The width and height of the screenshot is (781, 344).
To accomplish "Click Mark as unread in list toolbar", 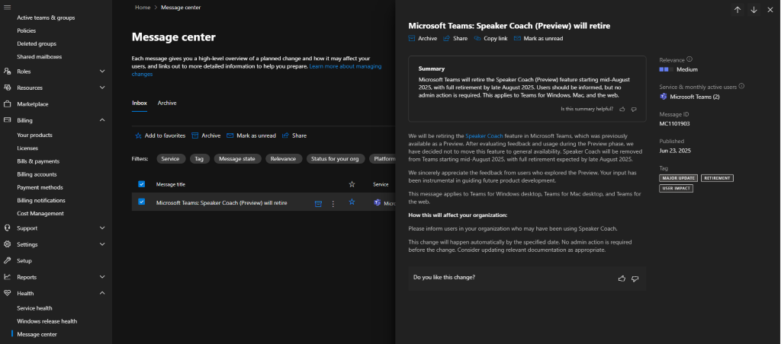I will (251, 135).
